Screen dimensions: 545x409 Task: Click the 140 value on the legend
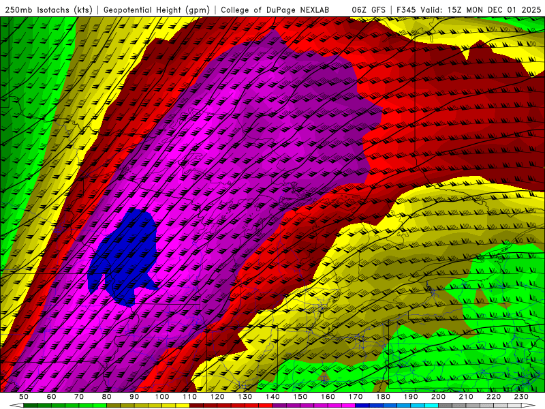pyautogui.click(x=272, y=397)
